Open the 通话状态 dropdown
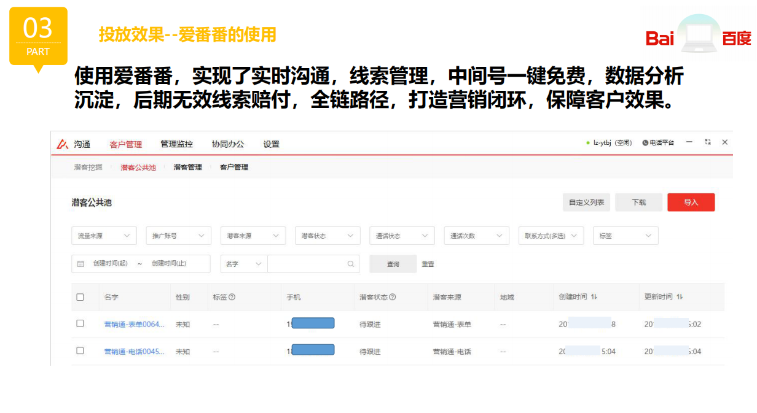Viewport: 757px width, 413px height. click(402, 236)
